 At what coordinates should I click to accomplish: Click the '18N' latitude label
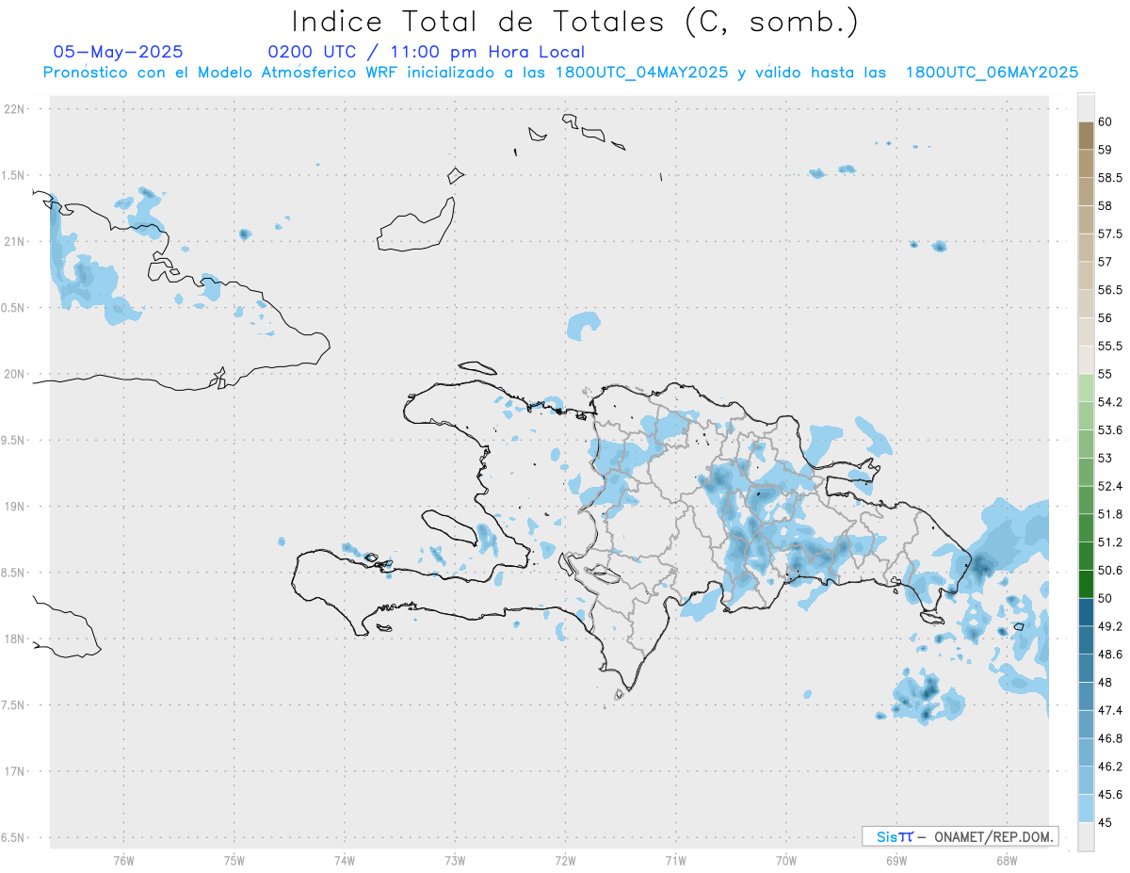pyautogui.click(x=15, y=639)
